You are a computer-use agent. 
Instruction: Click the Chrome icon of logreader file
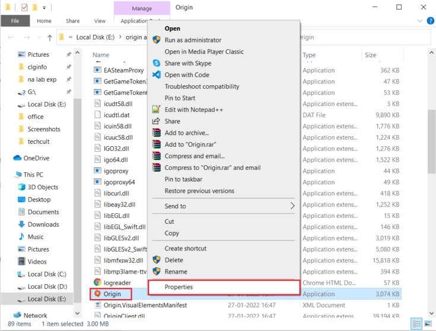tap(97, 282)
